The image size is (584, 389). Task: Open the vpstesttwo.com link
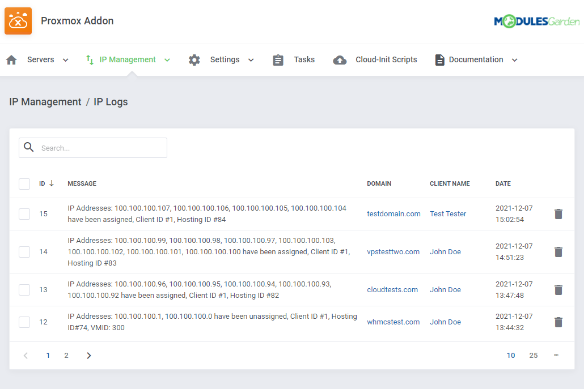tap(393, 252)
